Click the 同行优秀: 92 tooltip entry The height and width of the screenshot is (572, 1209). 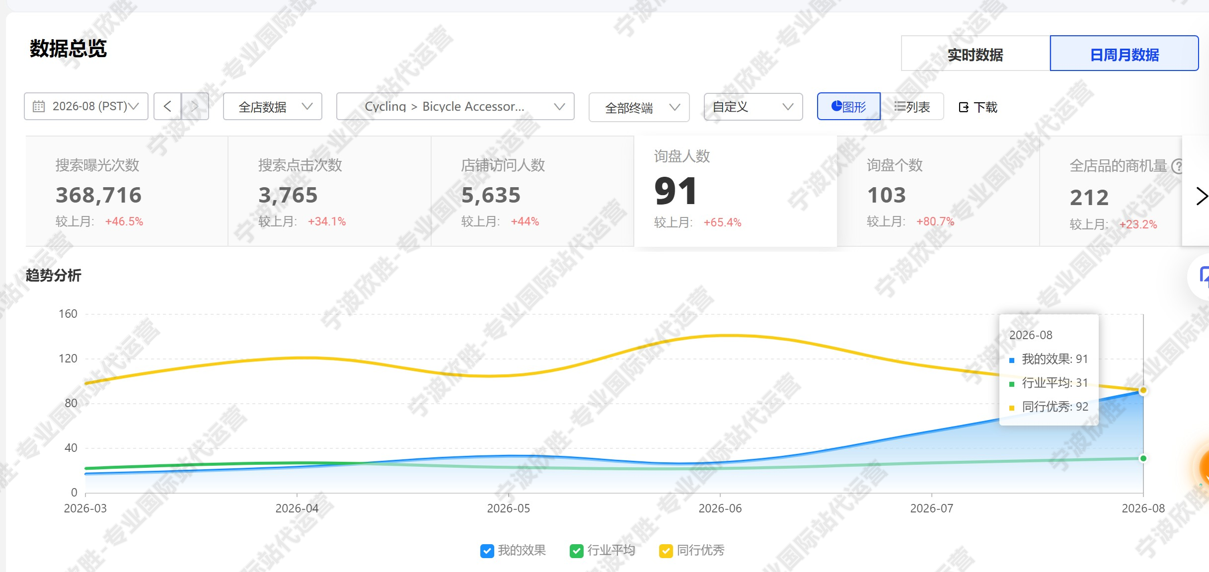[1049, 407]
